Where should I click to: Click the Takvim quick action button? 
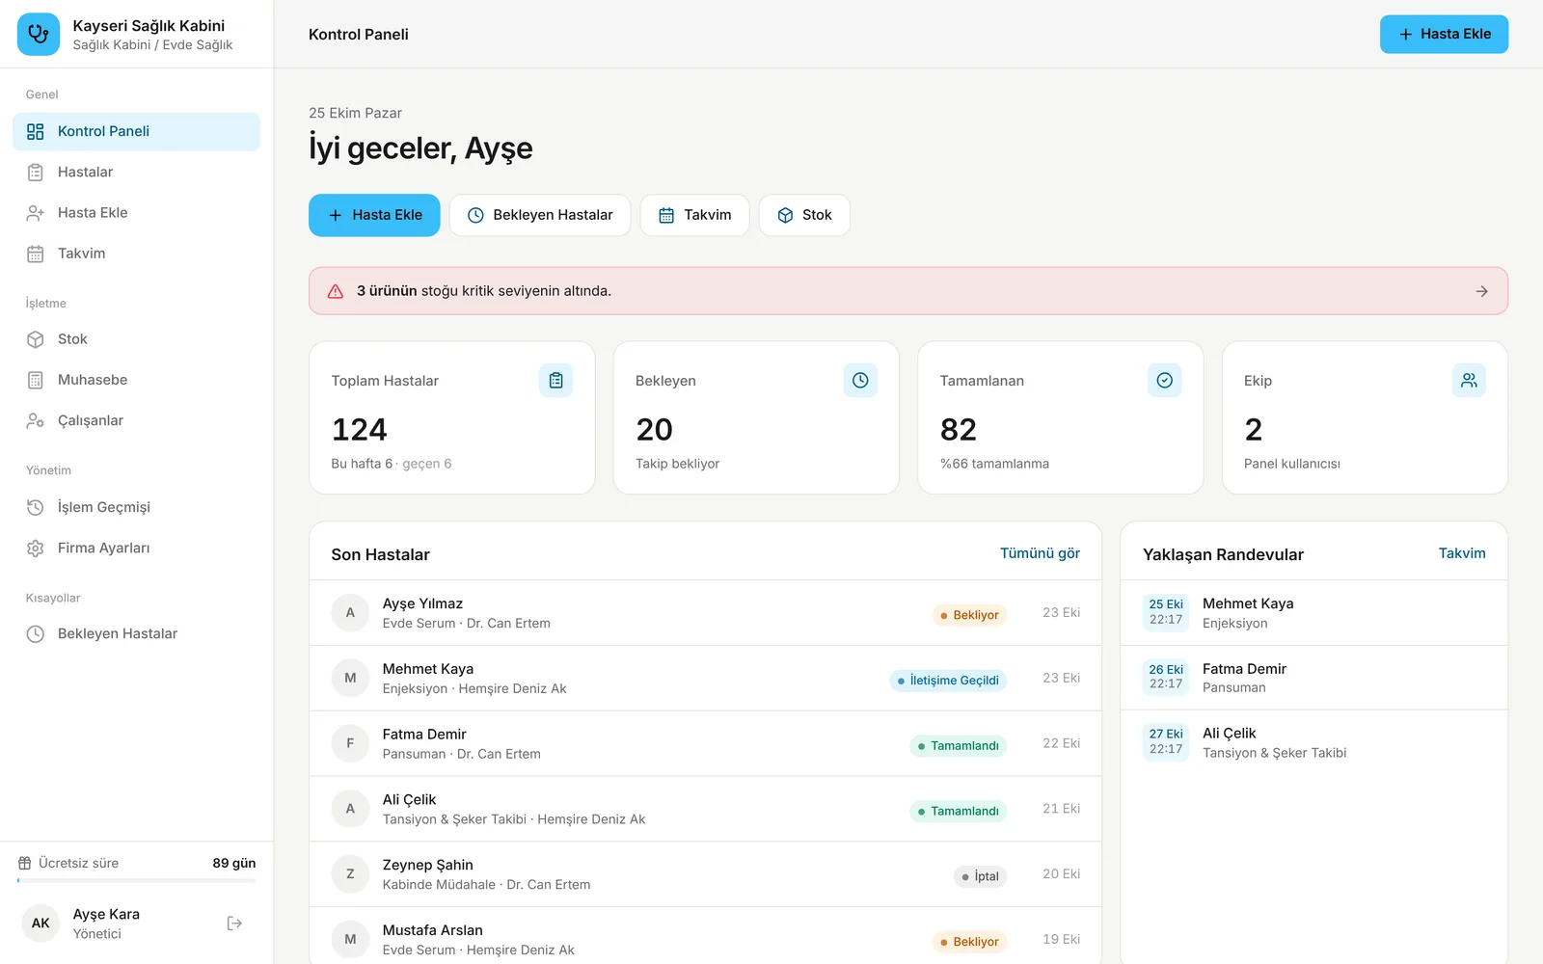[x=694, y=215]
